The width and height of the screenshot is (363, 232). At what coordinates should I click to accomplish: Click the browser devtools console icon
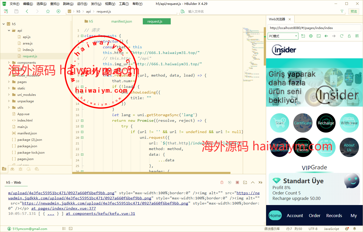(x=318, y=36)
